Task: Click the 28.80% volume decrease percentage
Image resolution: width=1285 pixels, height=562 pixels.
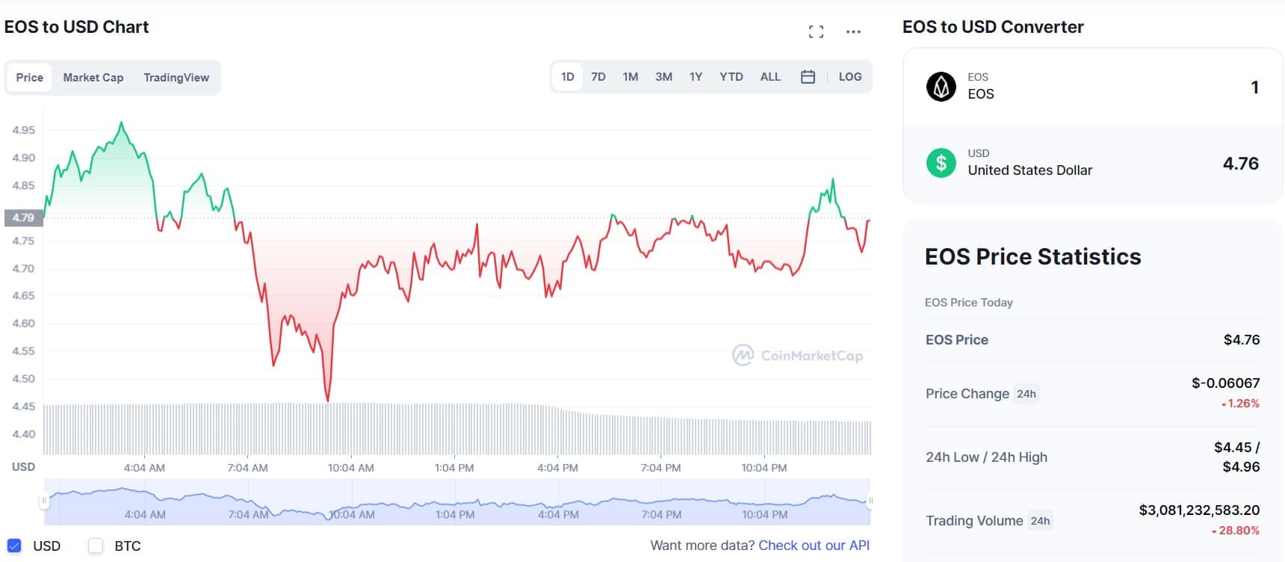Action: [1236, 531]
